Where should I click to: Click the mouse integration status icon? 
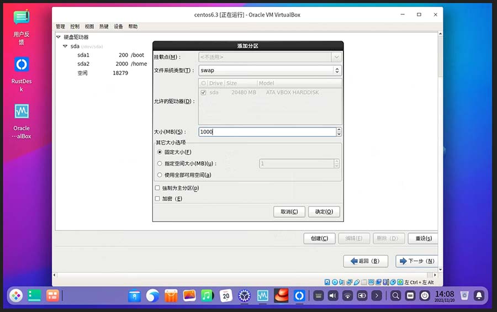pos(393,282)
